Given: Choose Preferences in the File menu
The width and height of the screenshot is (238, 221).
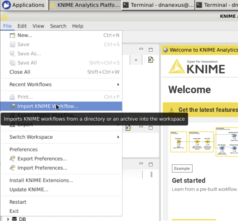Looking at the screenshot, I should [23, 149].
